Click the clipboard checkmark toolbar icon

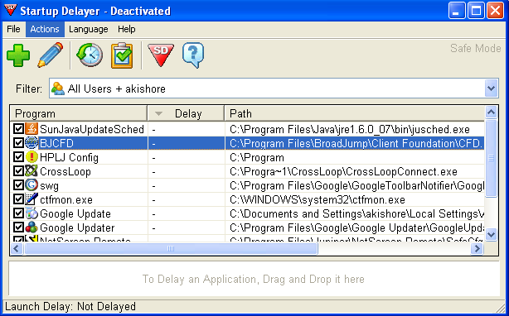[122, 55]
